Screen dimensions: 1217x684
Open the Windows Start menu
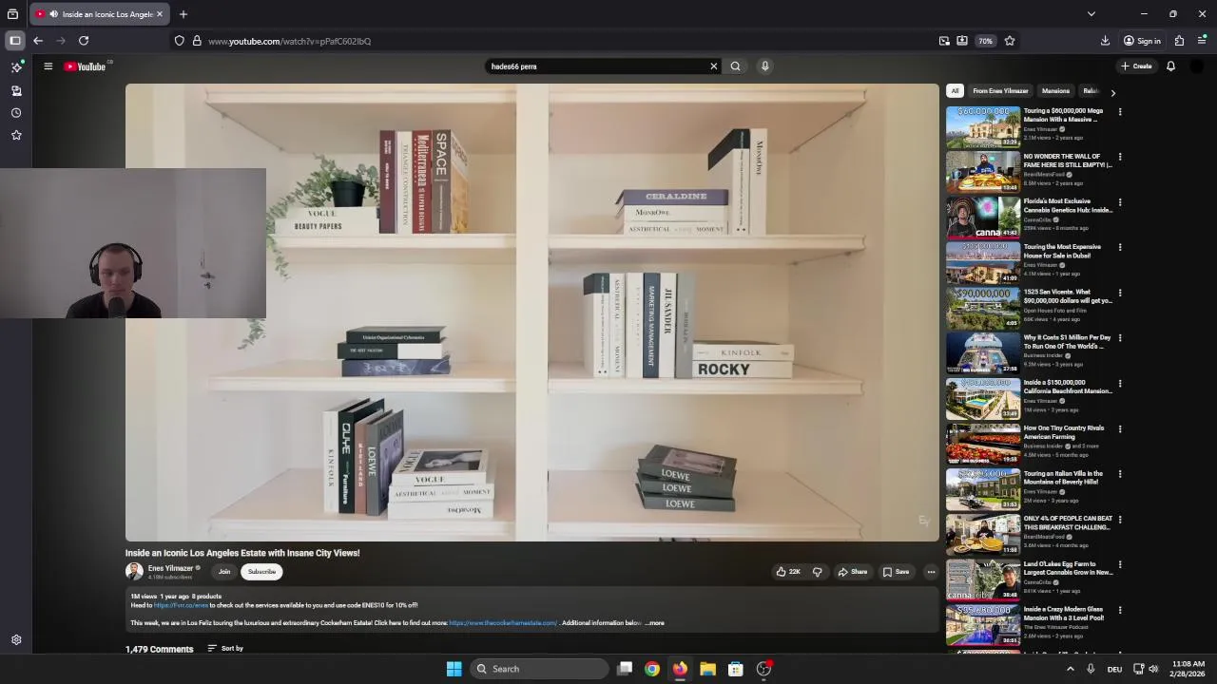(x=454, y=669)
